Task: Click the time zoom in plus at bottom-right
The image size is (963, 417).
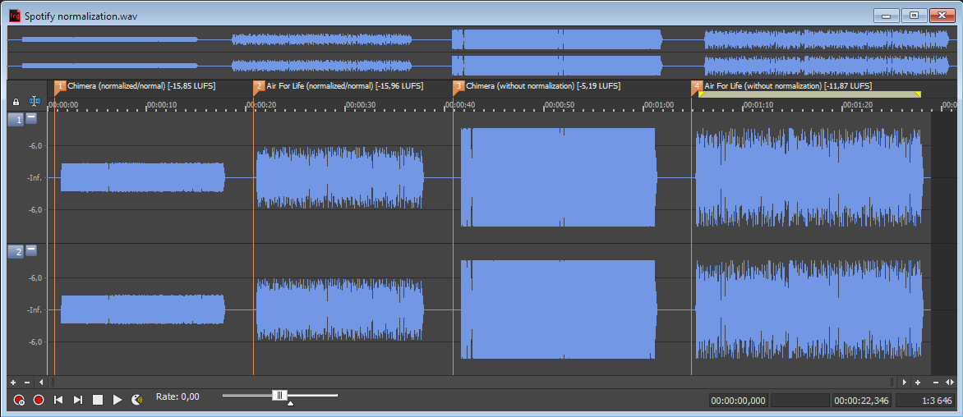Action: coord(918,382)
